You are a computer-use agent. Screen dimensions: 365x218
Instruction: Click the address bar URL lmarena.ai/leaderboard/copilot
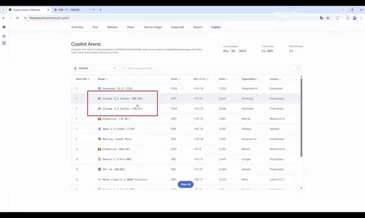[49, 18]
